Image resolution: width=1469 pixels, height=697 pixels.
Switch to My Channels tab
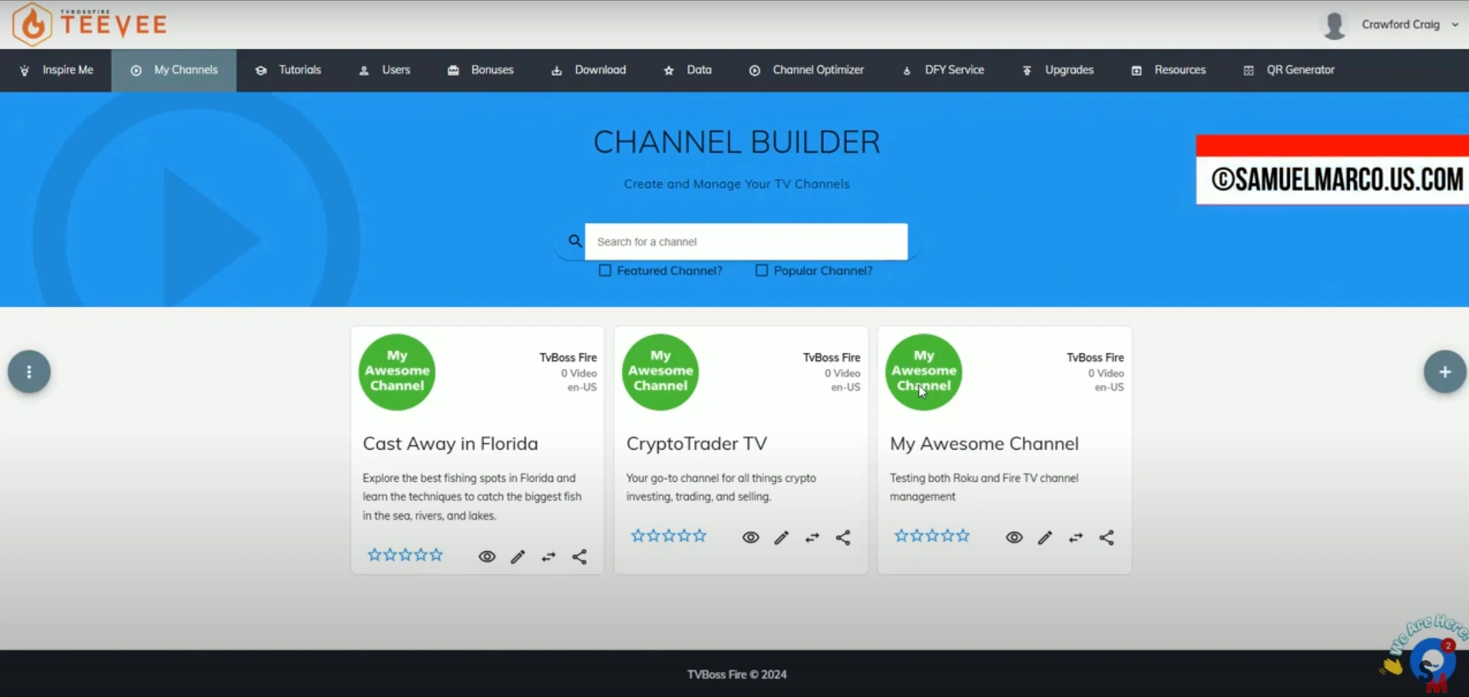pyautogui.click(x=174, y=70)
